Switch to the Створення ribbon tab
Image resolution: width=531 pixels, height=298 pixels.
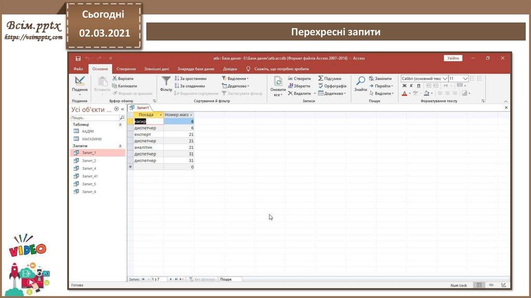(126, 69)
